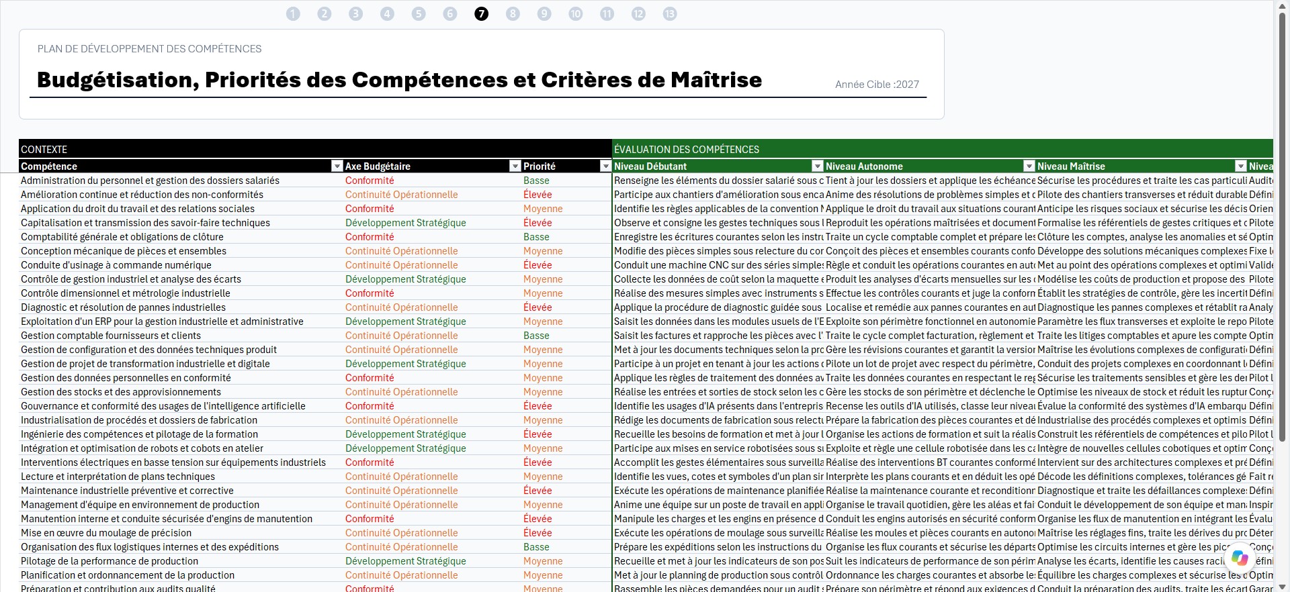Open the Niveau Maîtrise filter dropdown
Screen dimensions: 1290x592
click(1241, 166)
